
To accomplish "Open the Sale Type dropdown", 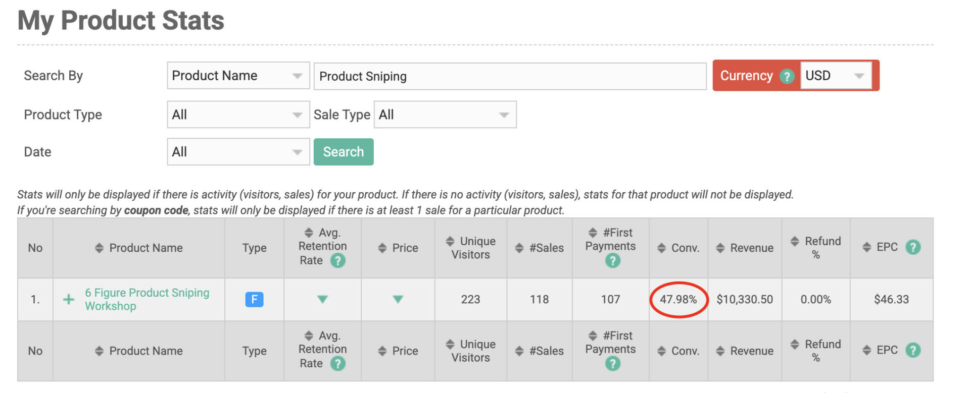I will tap(445, 115).
